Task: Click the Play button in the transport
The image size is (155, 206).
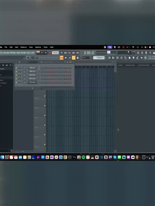Action: 42,53
